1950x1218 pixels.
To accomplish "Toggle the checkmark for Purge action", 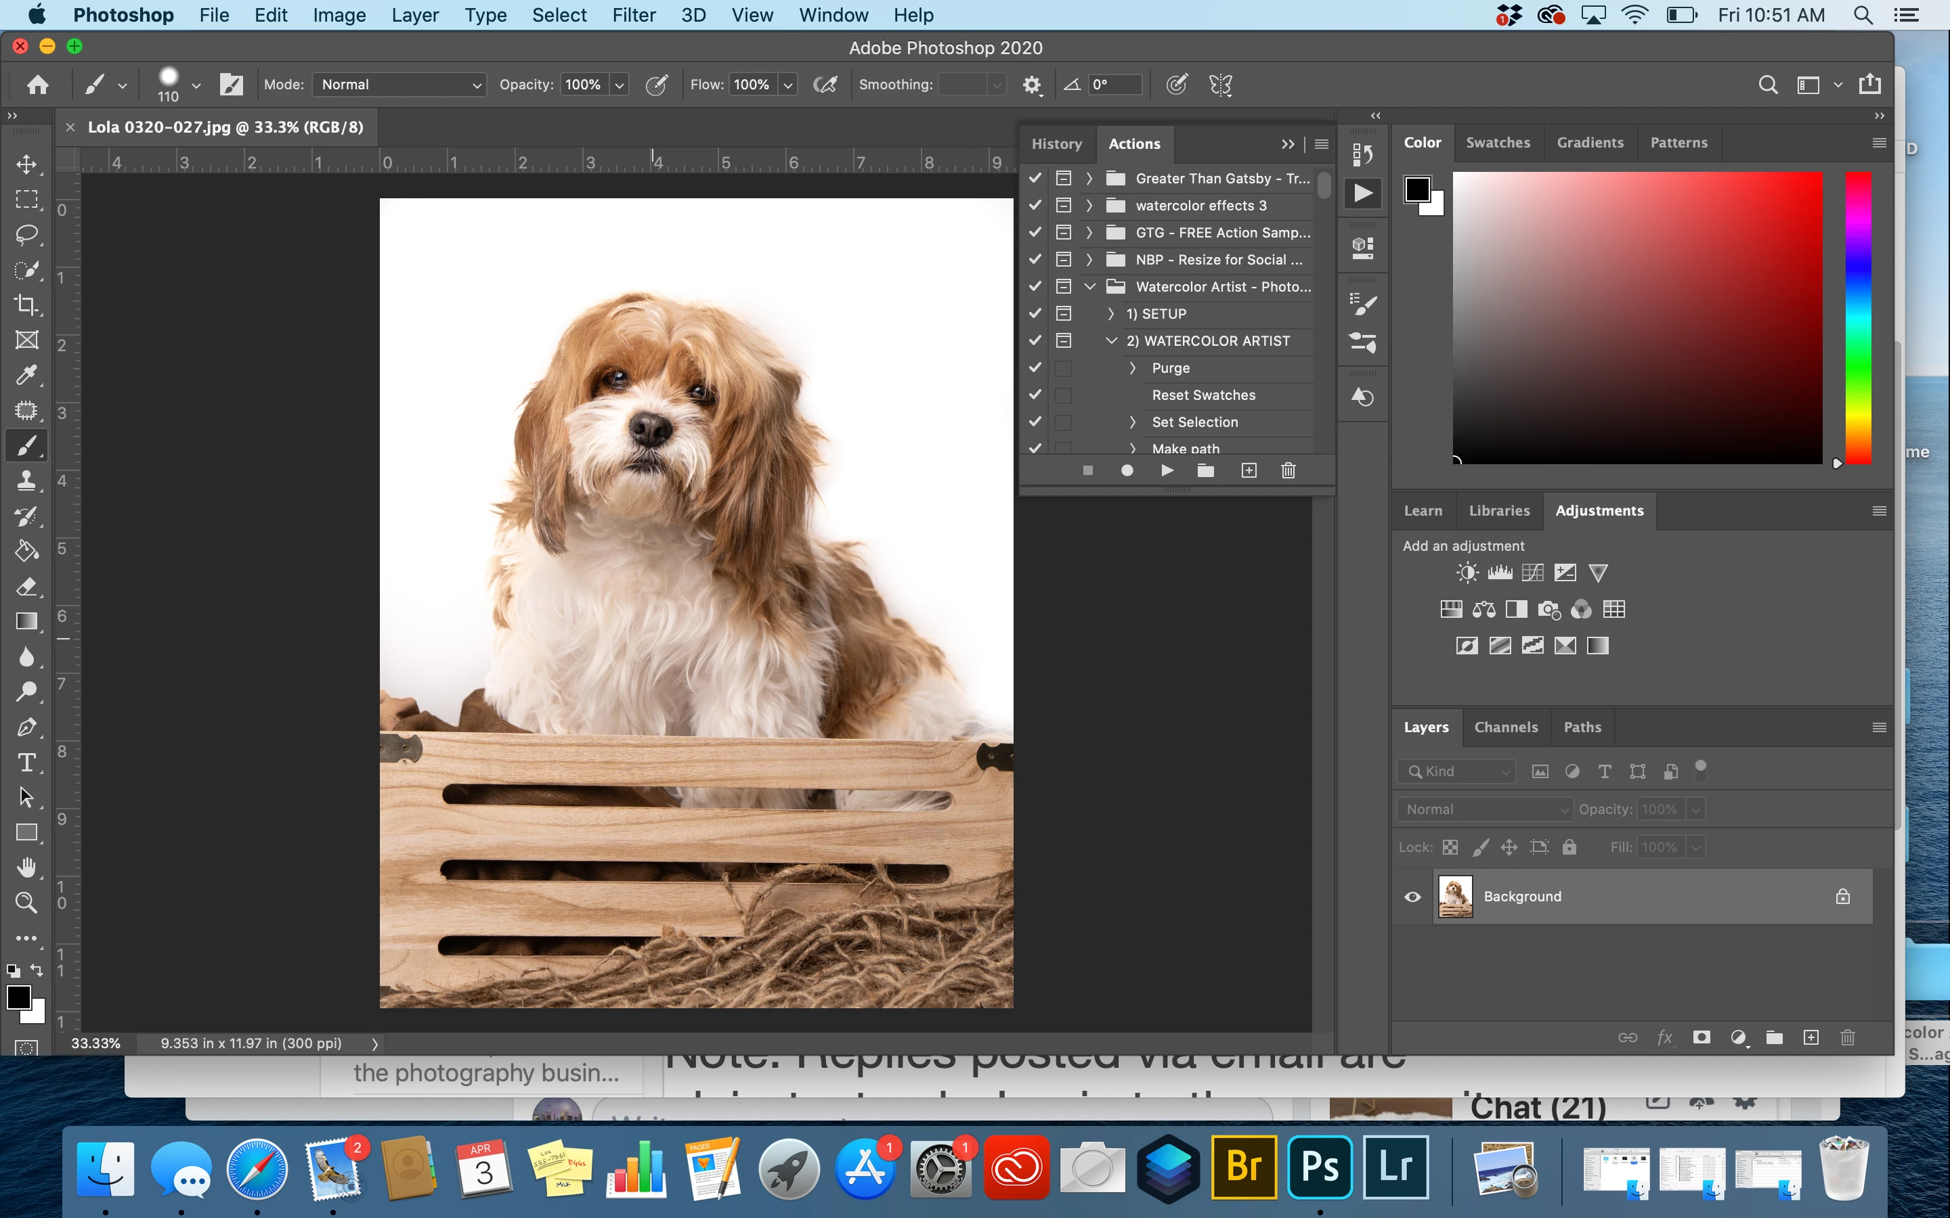I will pyautogui.click(x=1035, y=368).
